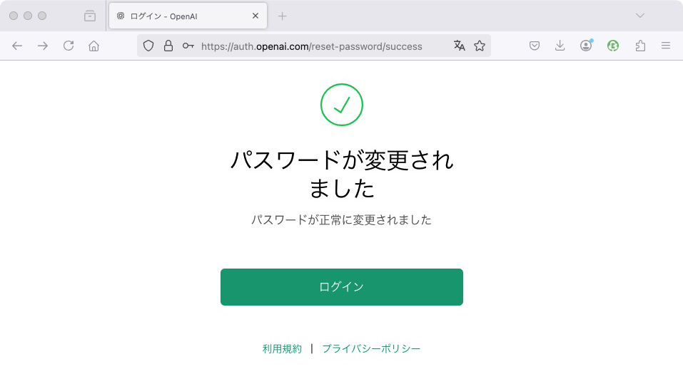Open the 利用規約 link

coord(282,349)
